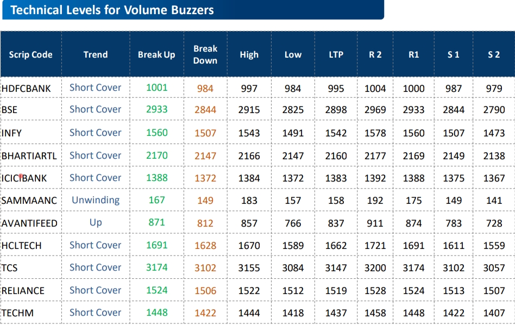The image size is (515, 325).
Task: Click the S 1 column header
Action: point(453,54)
